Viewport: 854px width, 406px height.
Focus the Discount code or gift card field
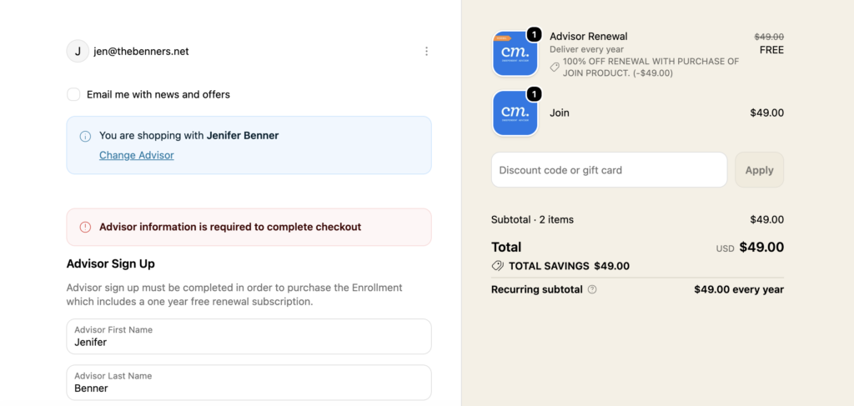[x=609, y=170]
